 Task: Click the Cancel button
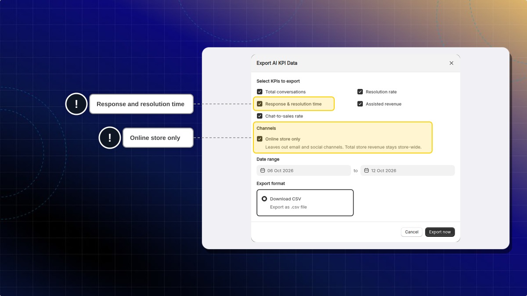point(411,232)
